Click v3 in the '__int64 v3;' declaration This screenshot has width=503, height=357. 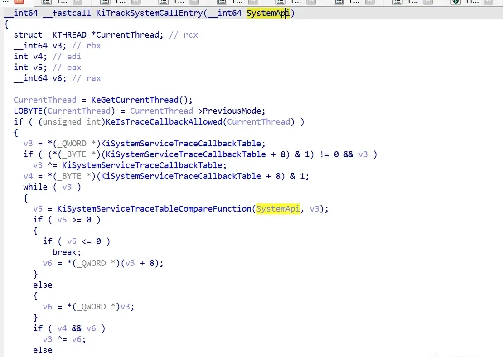pos(57,46)
